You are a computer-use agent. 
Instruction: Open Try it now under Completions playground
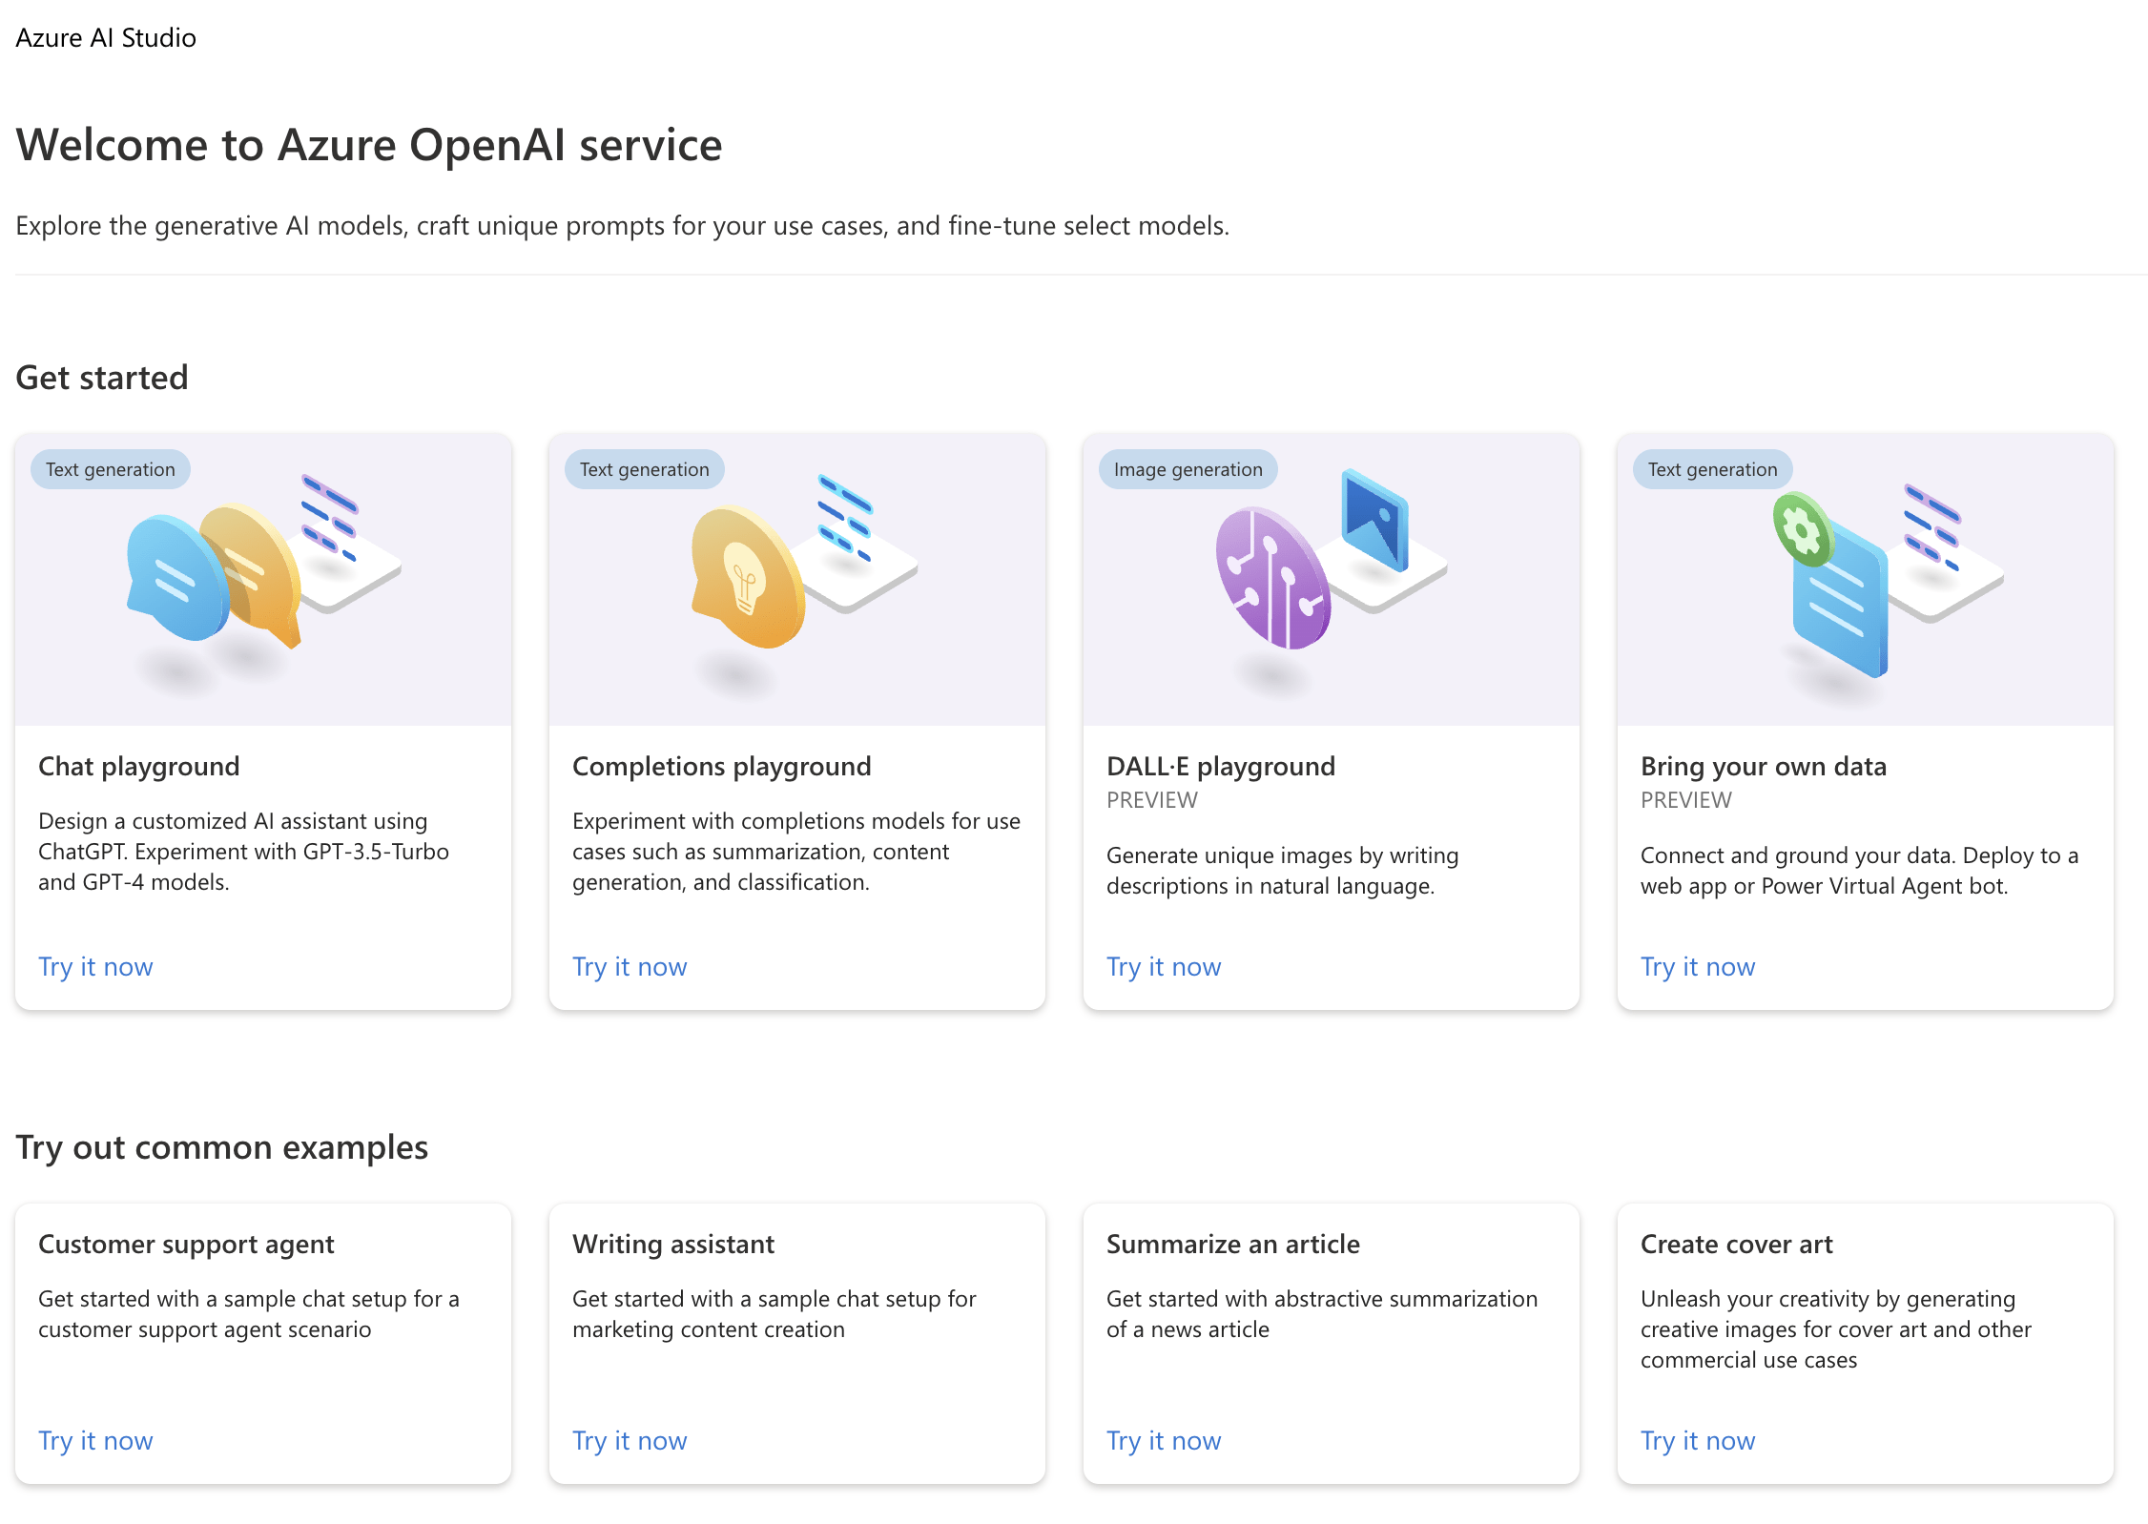pyautogui.click(x=630, y=966)
